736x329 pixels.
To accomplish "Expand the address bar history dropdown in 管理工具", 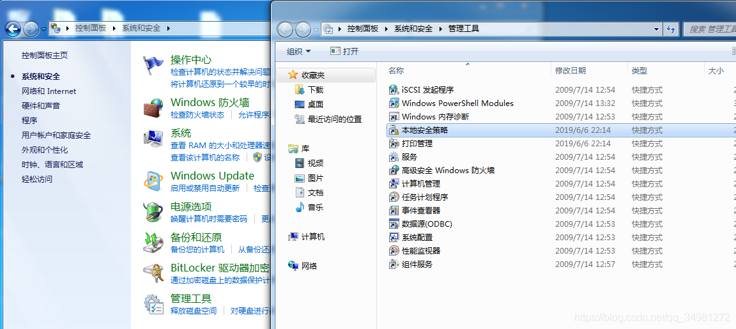I will [656, 29].
